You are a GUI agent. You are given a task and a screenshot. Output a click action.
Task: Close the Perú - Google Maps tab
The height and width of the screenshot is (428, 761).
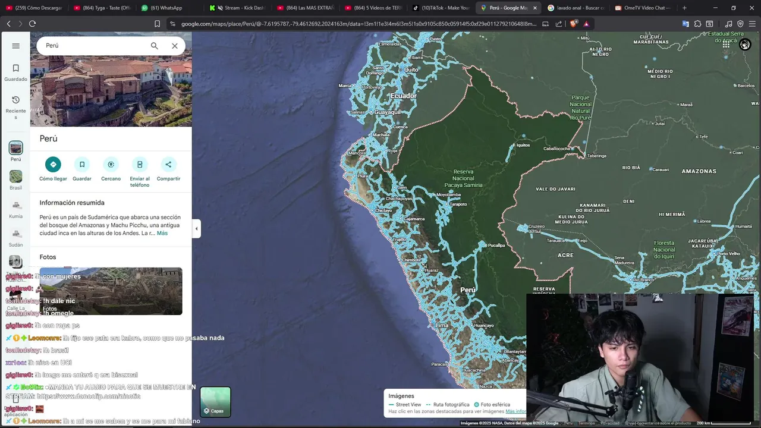pos(534,8)
